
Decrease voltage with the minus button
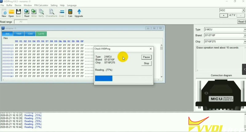pyautogui.click(x=240, y=15)
